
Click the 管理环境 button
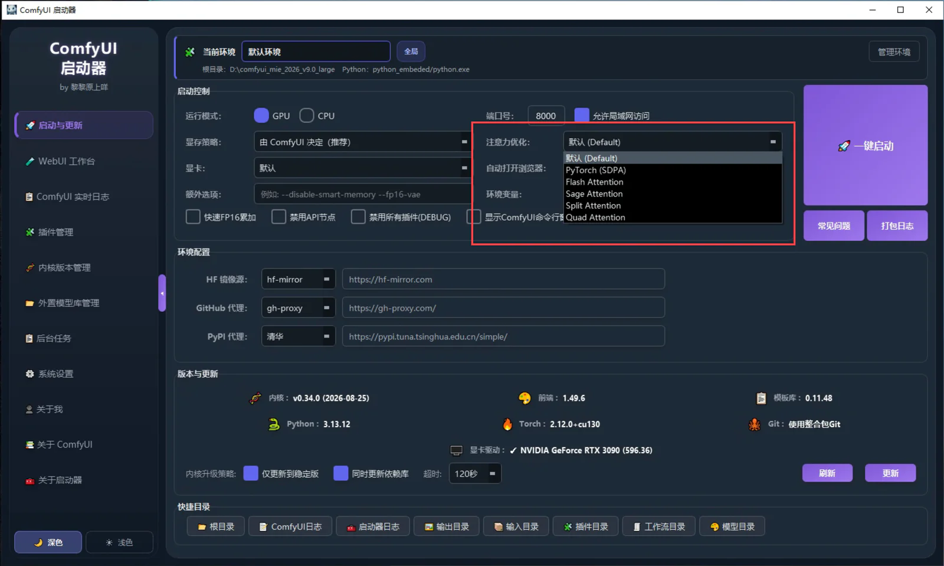894,52
